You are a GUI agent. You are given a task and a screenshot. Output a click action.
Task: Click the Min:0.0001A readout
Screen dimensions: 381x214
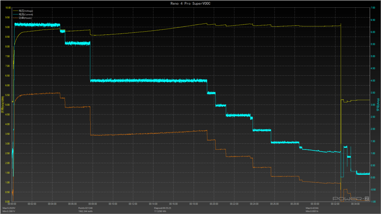312,211
